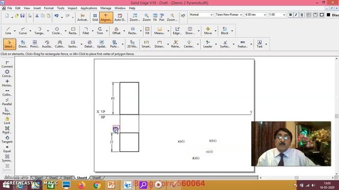Expand the Circle tool flyout arrow
This screenshot has height=190, width=339.
(66, 31)
